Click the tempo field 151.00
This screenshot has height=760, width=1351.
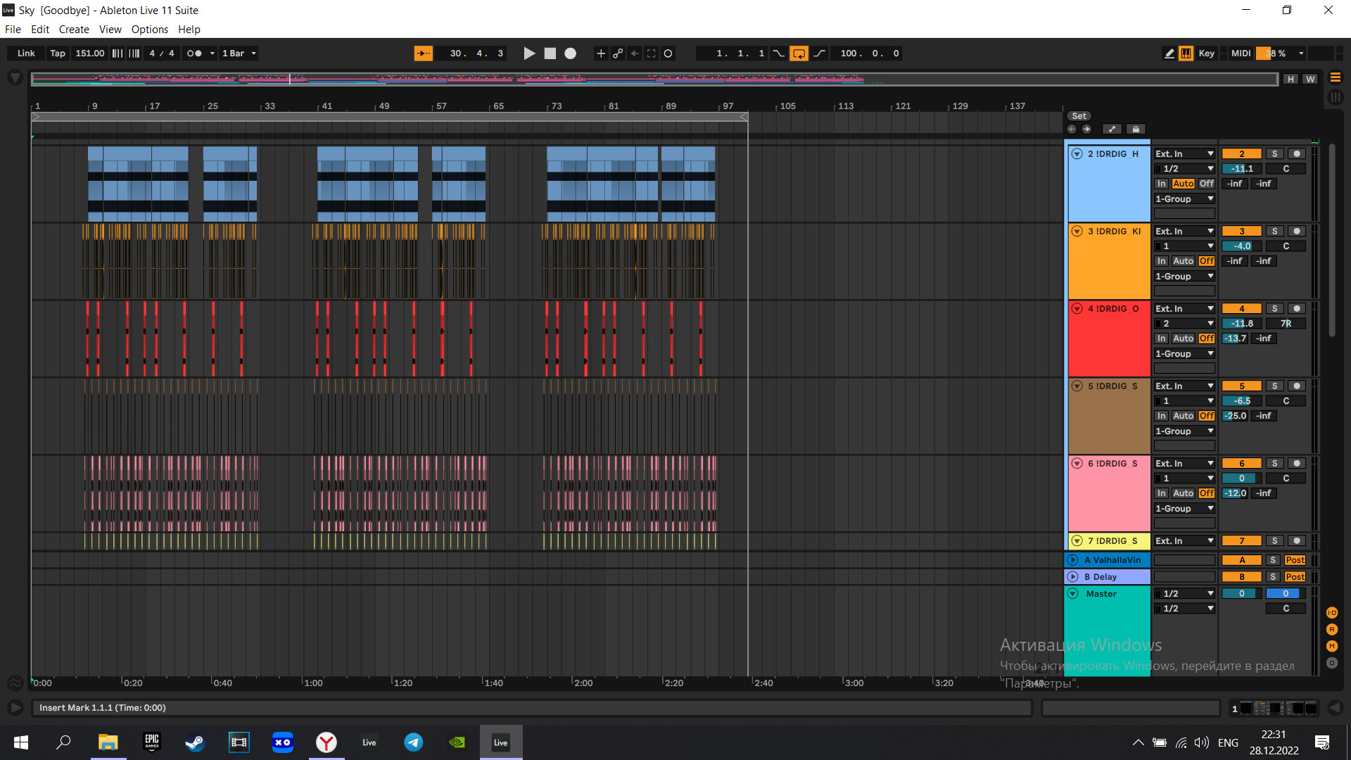click(90, 53)
